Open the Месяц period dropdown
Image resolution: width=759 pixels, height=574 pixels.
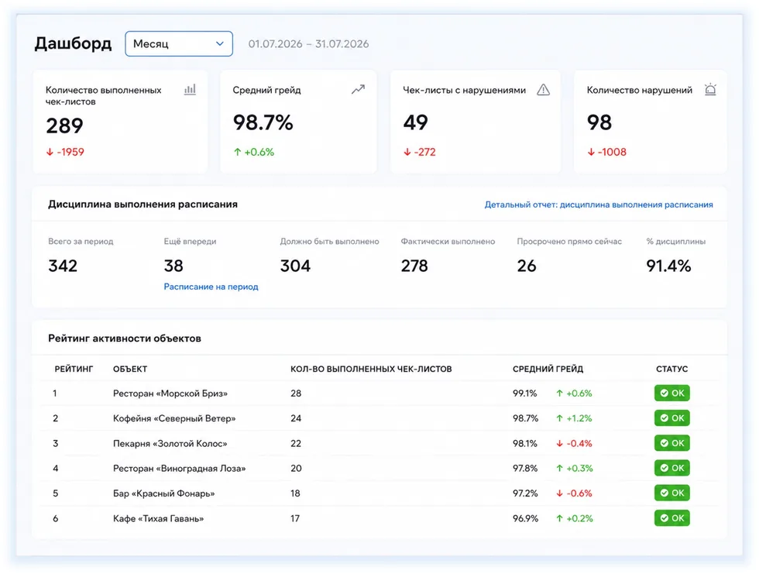point(179,43)
